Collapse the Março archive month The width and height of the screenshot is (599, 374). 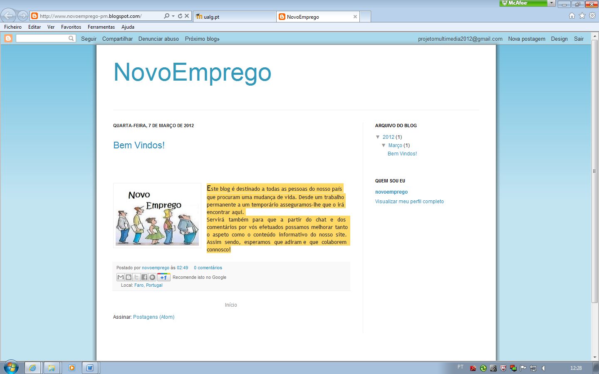click(x=384, y=145)
